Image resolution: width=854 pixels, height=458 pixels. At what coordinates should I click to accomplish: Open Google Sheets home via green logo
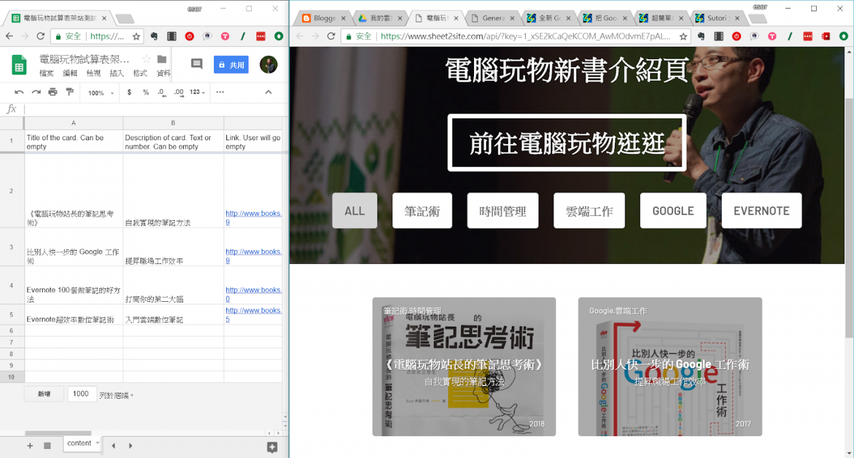tap(19, 65)
